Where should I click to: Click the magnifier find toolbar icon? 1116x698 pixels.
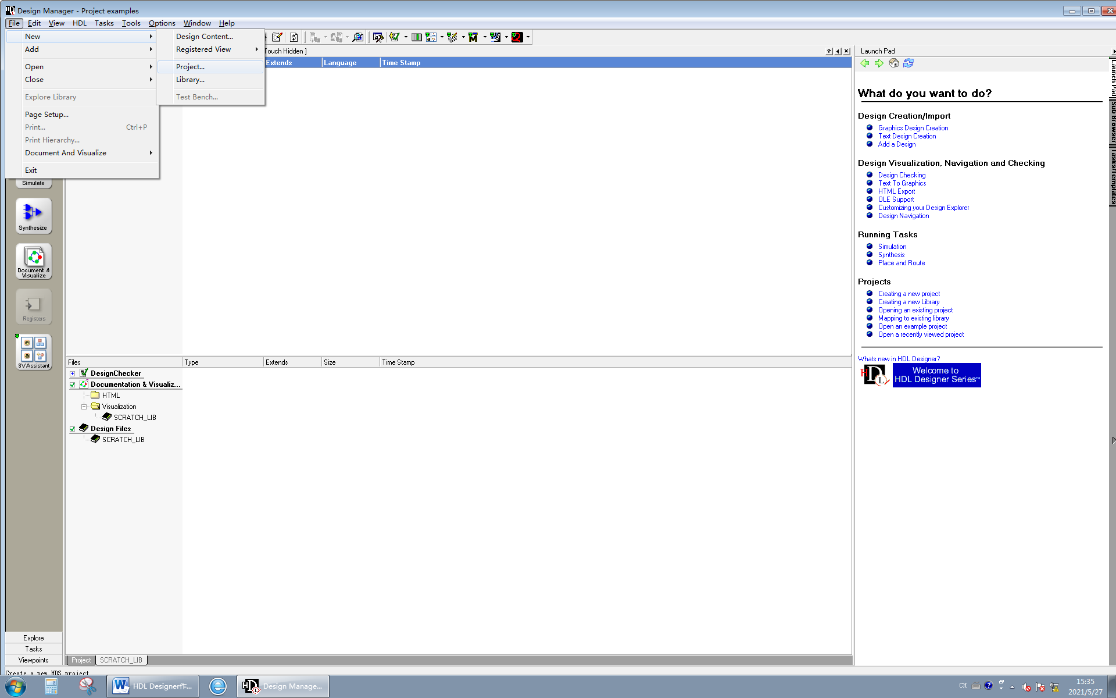[358, 37]
